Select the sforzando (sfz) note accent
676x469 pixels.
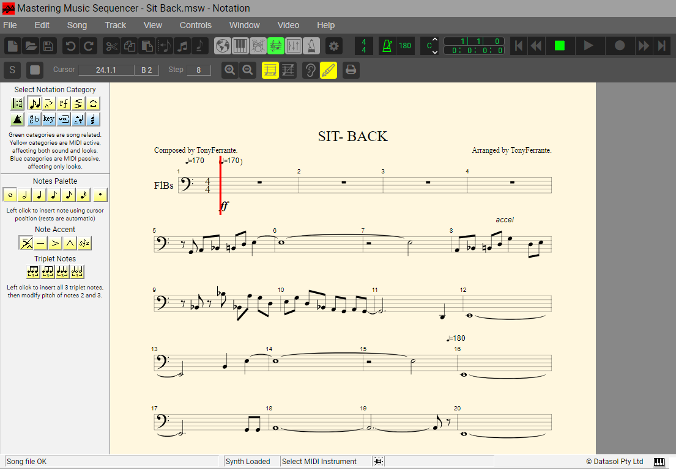(x=84, y=244)
